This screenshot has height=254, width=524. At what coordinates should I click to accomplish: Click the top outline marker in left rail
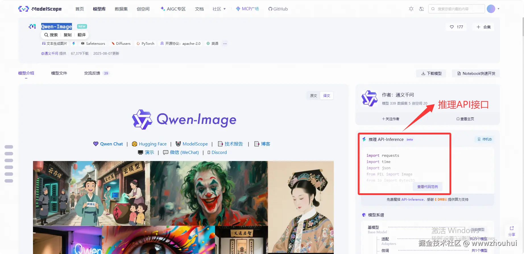point(9,147)
